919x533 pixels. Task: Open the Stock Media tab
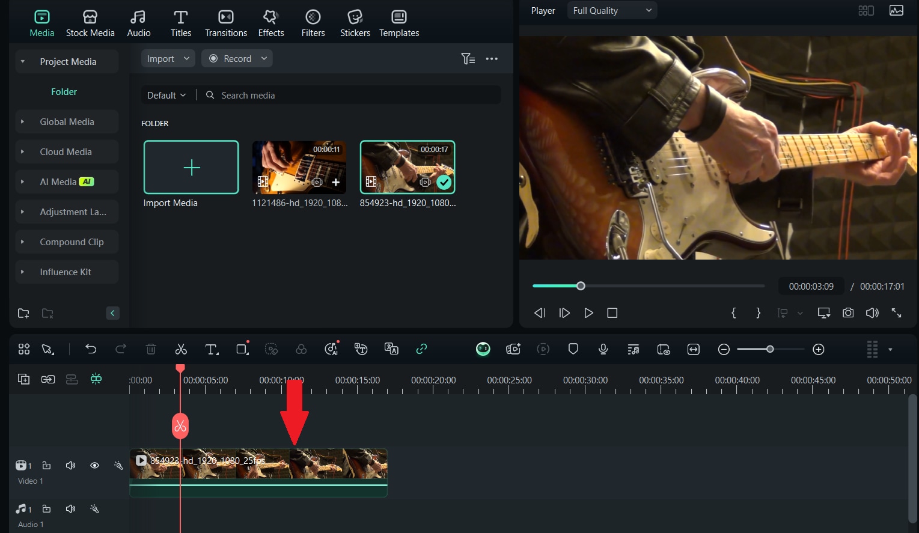coord(90,23)
